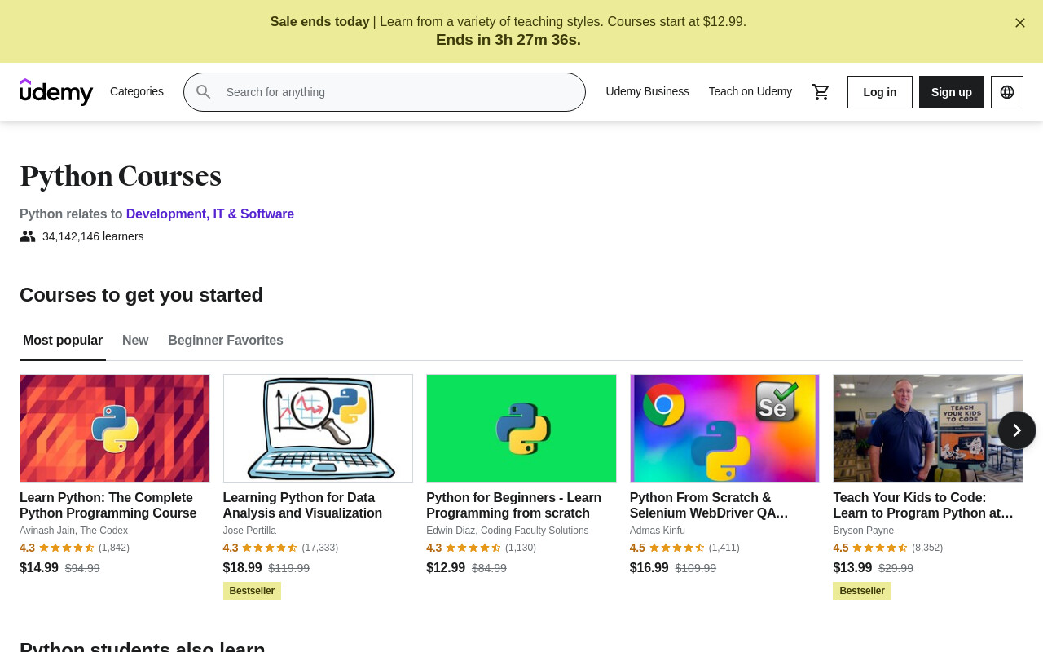Image resolution: width=1043 pixels, height=652 pixels.
Task: Open the IT & Software category link
Action: (x=253, y=214)
